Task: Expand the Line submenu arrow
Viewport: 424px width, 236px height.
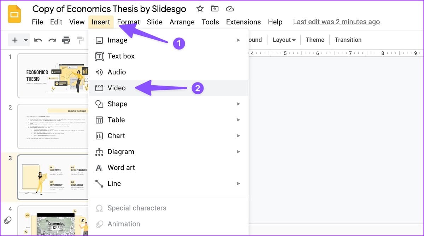Action: pyautogui.click(x=238, y=184)
